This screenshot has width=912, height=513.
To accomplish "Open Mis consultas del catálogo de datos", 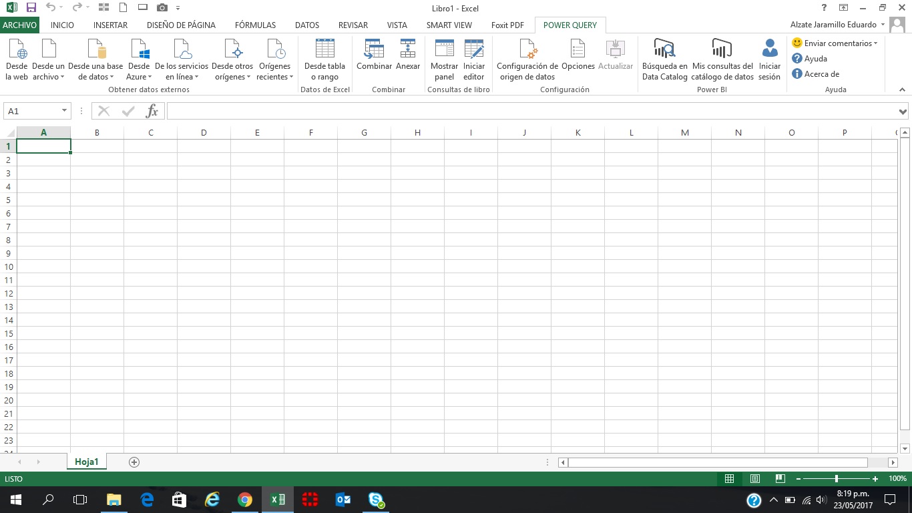I will click(x=722, y=60).
